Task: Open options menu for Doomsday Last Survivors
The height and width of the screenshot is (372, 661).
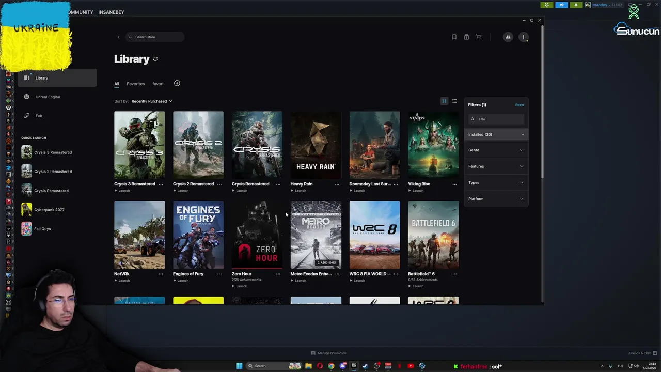Action: 396,184
